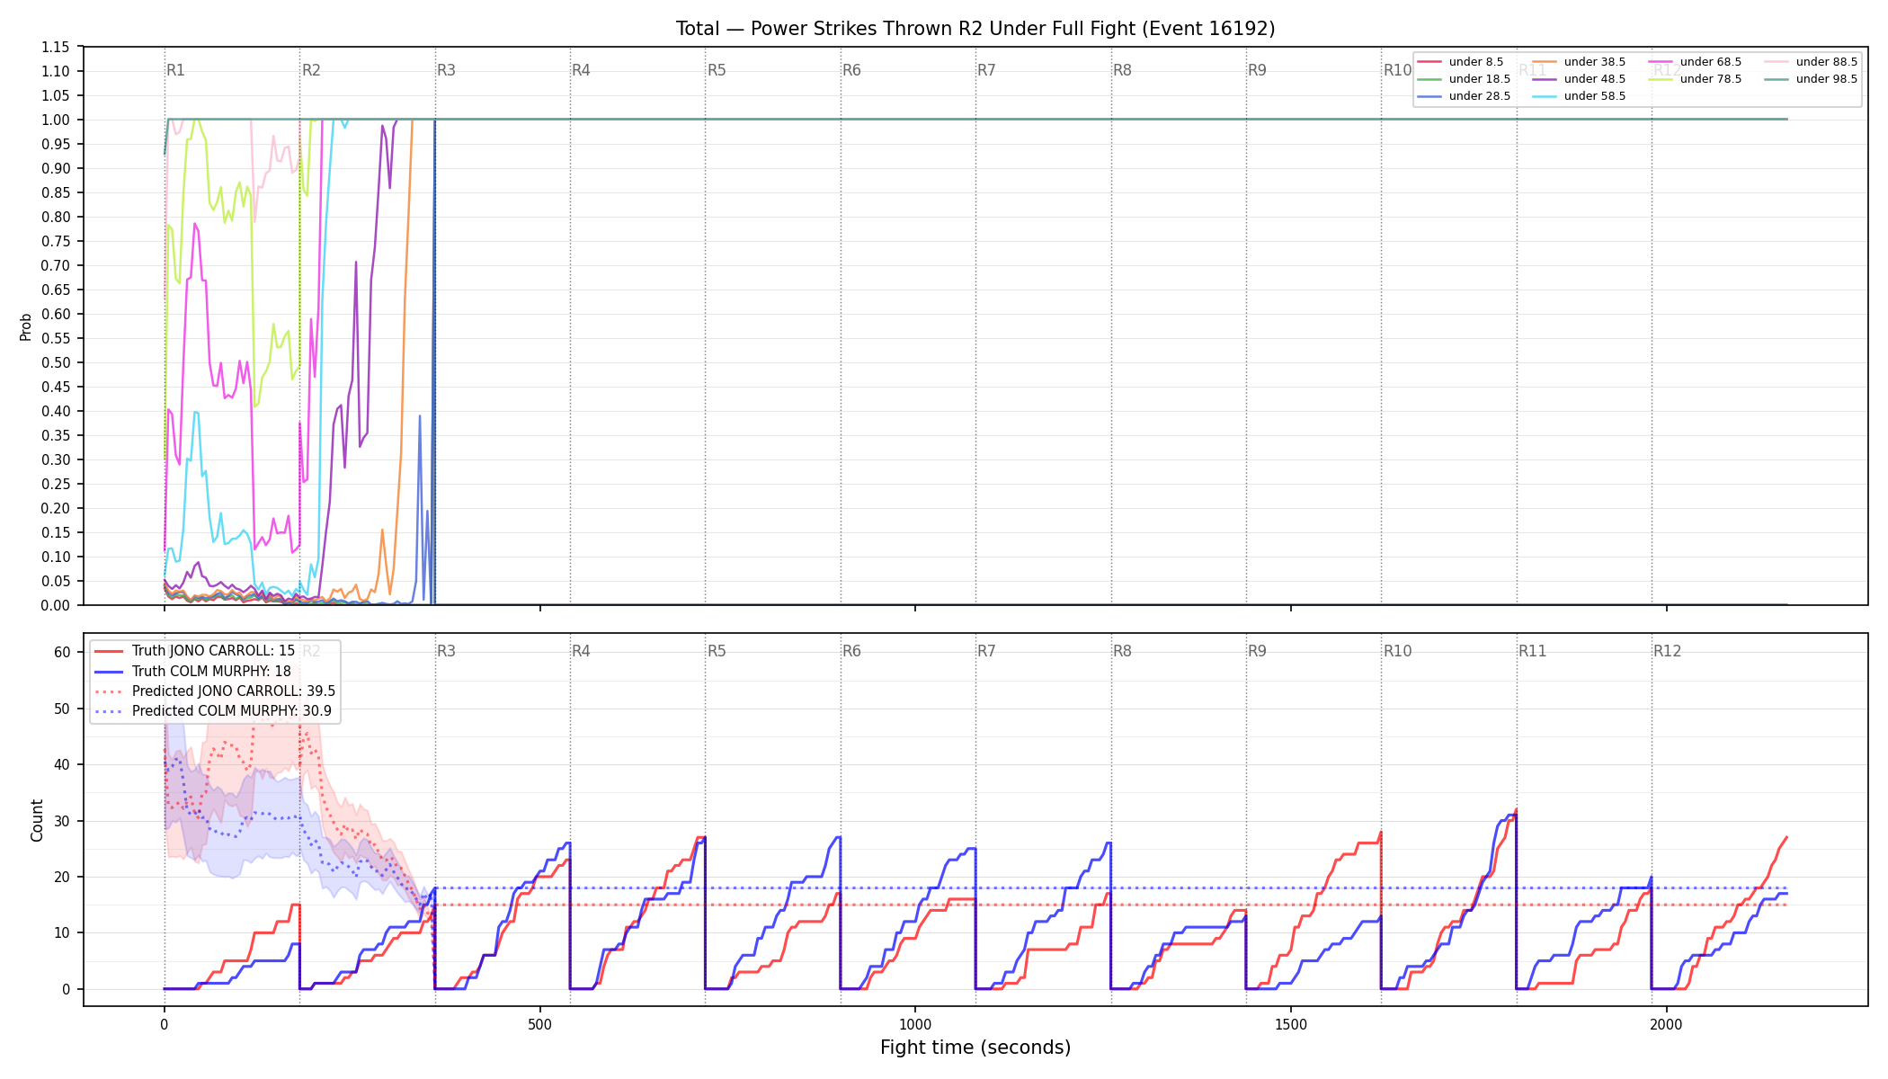Viewport: 1888px width, 1079px height.
Task: Click the red solid line swatch for Truth JONO CARROLL
Action: coord(109,651)
